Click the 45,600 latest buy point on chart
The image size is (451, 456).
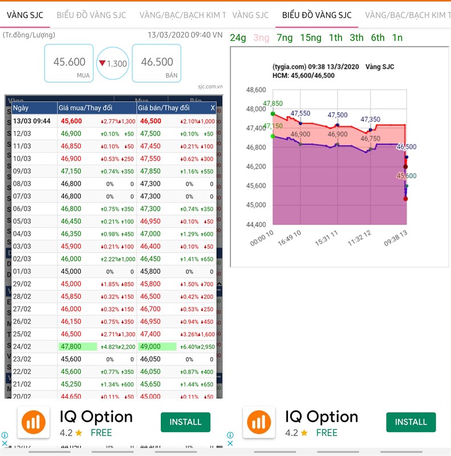pyautogui.click(x=407, y=186)
